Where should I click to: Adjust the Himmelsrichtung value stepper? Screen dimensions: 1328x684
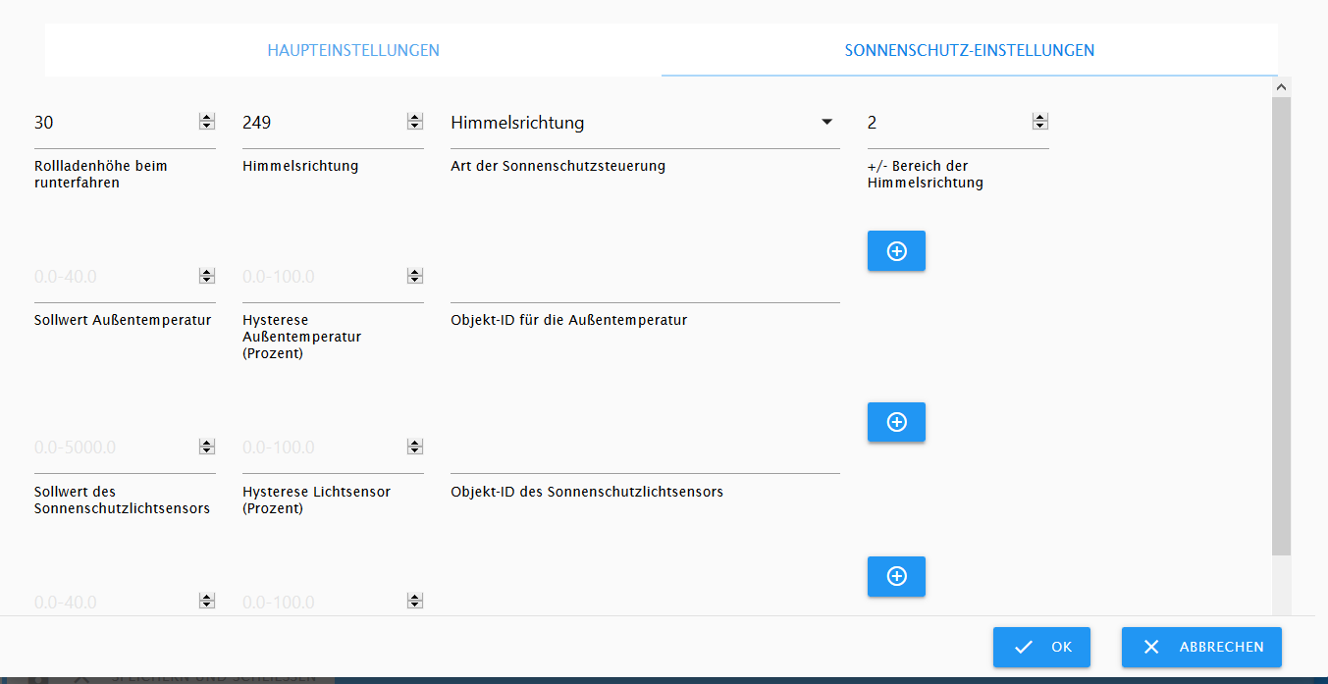tap(415, 122)
